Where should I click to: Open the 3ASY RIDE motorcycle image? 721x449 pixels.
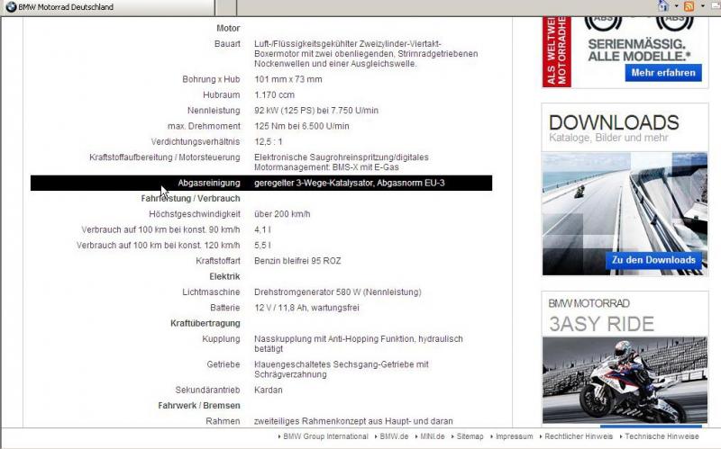tap(625, 380)
